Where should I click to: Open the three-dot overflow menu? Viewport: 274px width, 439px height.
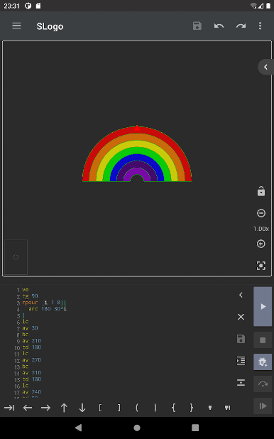click(x=260, y=26)
